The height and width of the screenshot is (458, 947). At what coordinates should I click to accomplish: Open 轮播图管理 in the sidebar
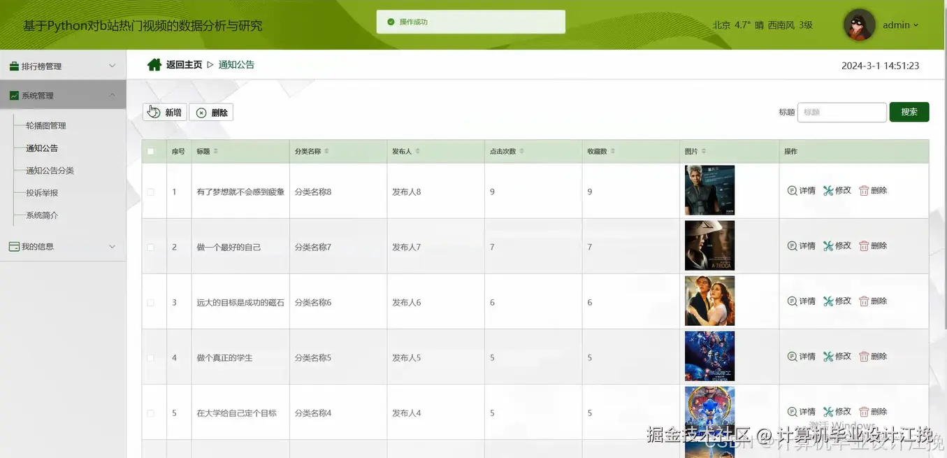click(46, 126)
